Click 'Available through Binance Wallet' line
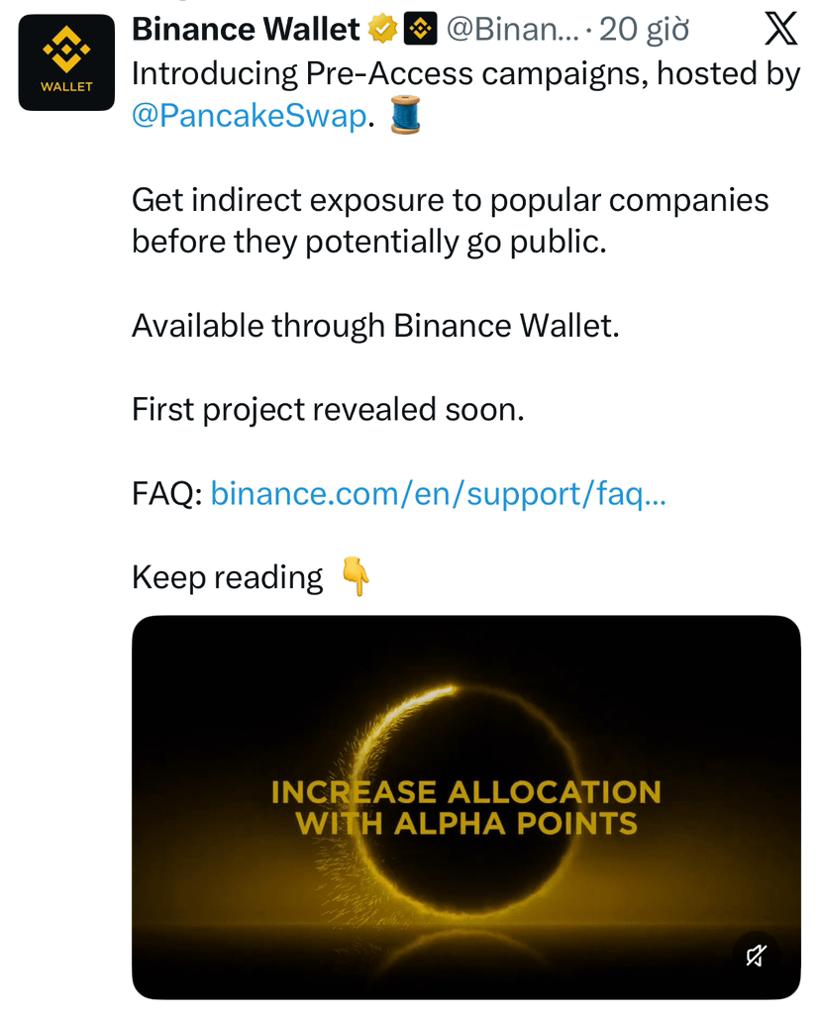Image resolution: width=820 pixels, height=1016 pixels. pyautogui.click(x=375, y=325)
